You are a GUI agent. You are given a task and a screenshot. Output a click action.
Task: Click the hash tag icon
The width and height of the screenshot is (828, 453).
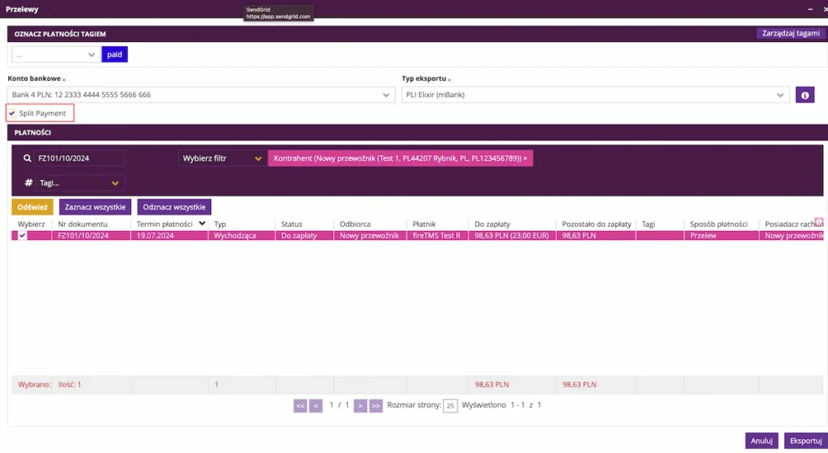point(28,183)
